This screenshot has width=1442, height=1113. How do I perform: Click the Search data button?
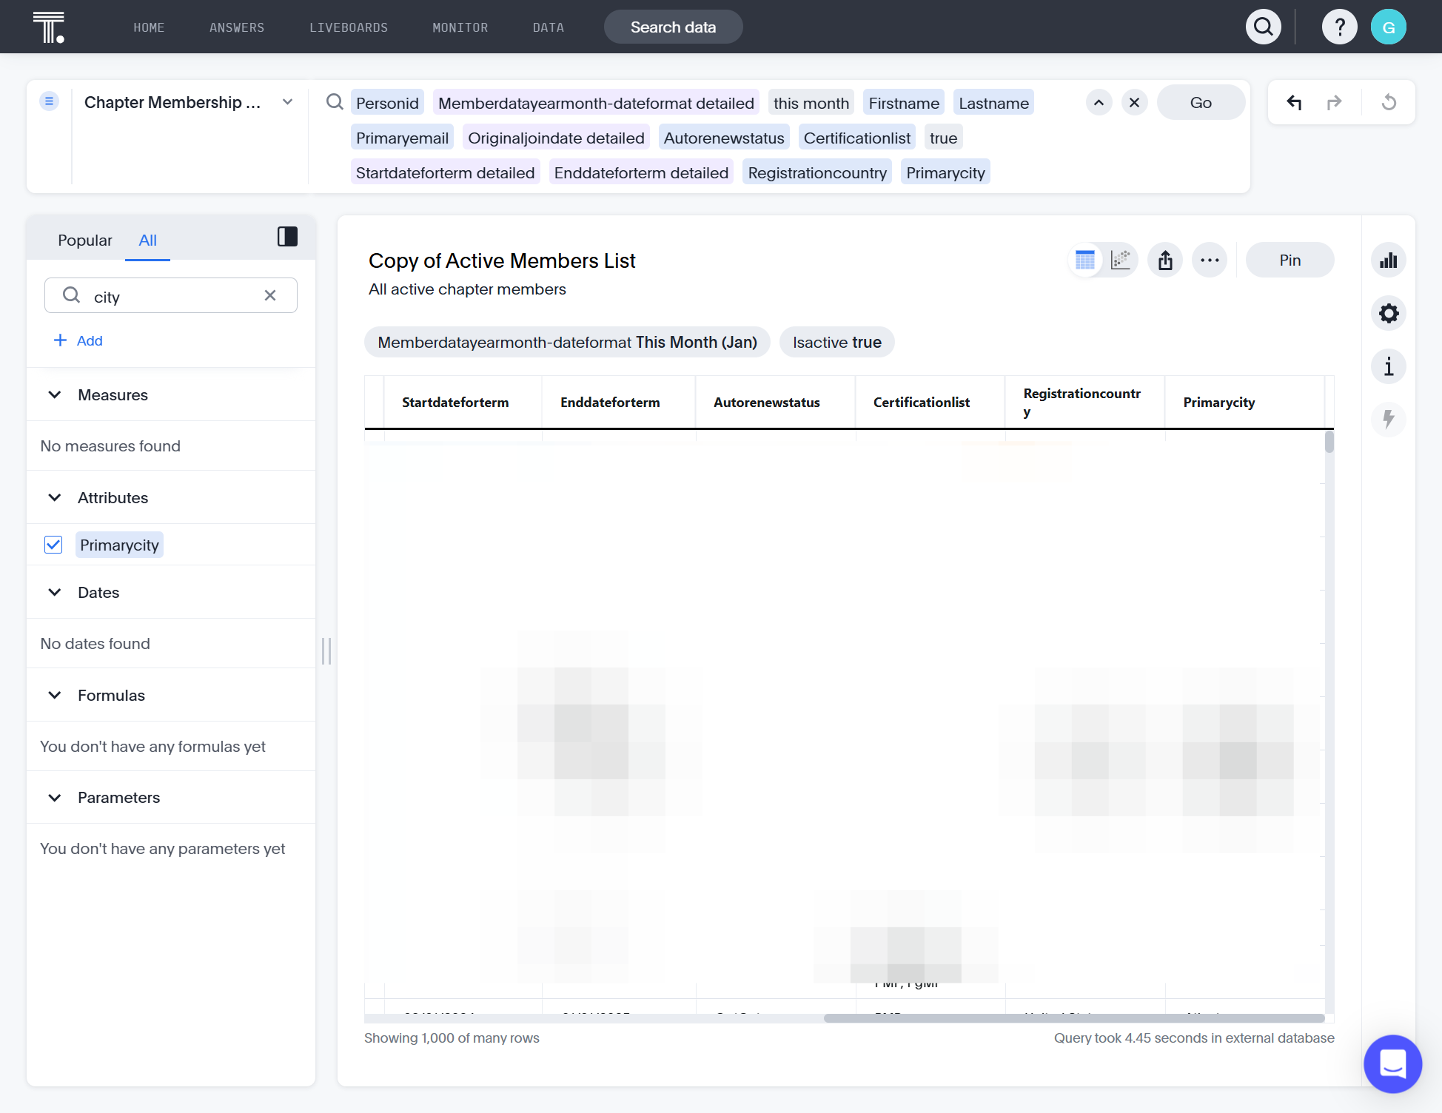[674, 27]
